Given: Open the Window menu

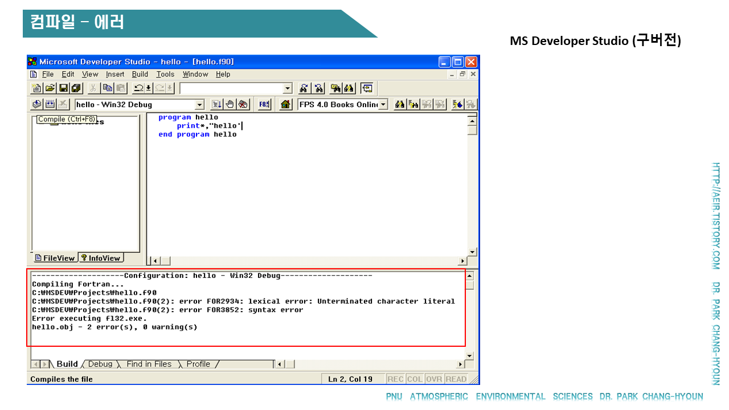Looking at the screenshot, I should pos(195,74).
